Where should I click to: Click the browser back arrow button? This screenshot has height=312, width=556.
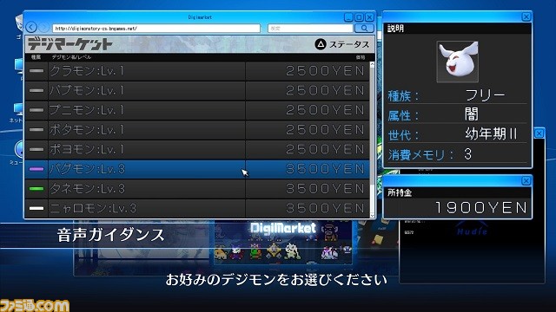(x=31, y=27)
